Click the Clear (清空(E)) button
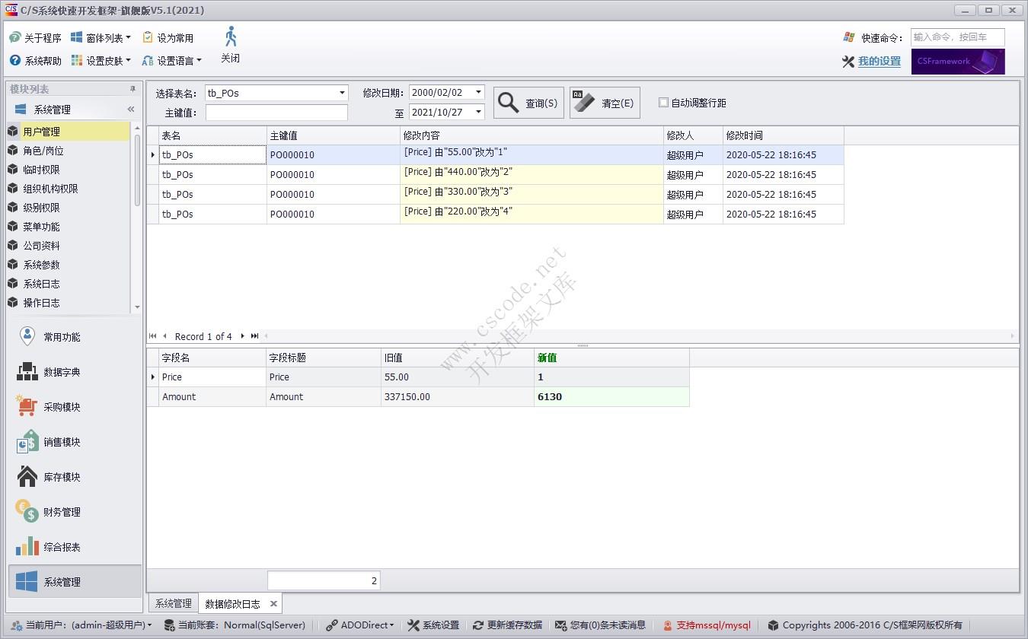This screenshot has width=1028, height=639. click(605, 103)
